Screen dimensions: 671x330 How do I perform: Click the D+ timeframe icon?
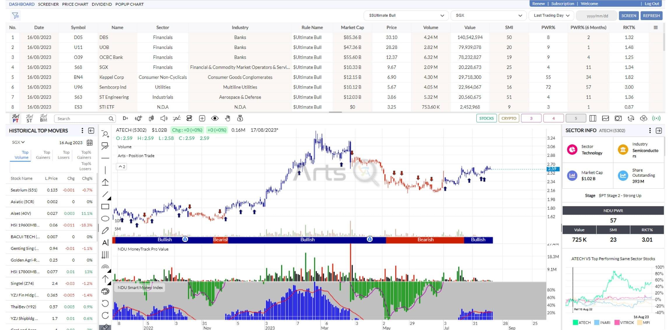point(125,118)
